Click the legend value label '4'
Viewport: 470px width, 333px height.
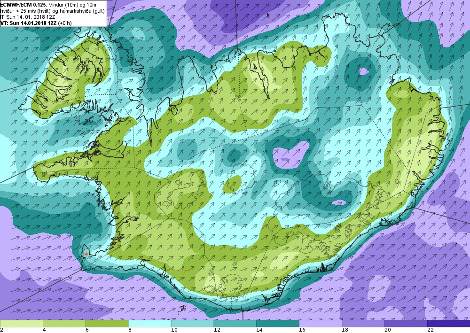tap(44, 330)
